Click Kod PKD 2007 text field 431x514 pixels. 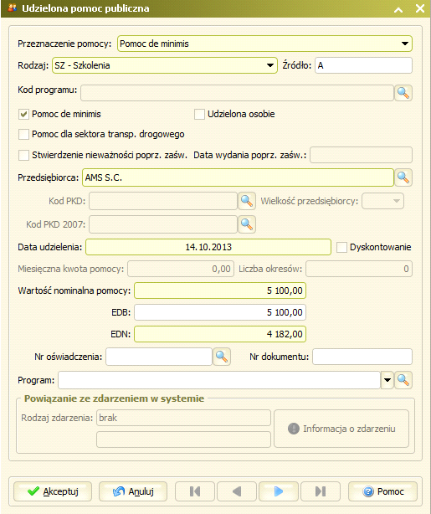(x=163, y=224)
